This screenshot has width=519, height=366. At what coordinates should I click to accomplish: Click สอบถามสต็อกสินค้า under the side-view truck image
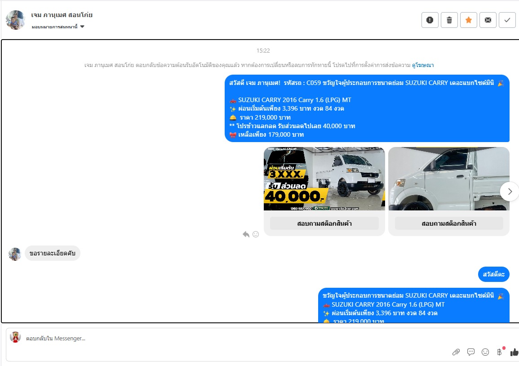[x=449, y=223]
